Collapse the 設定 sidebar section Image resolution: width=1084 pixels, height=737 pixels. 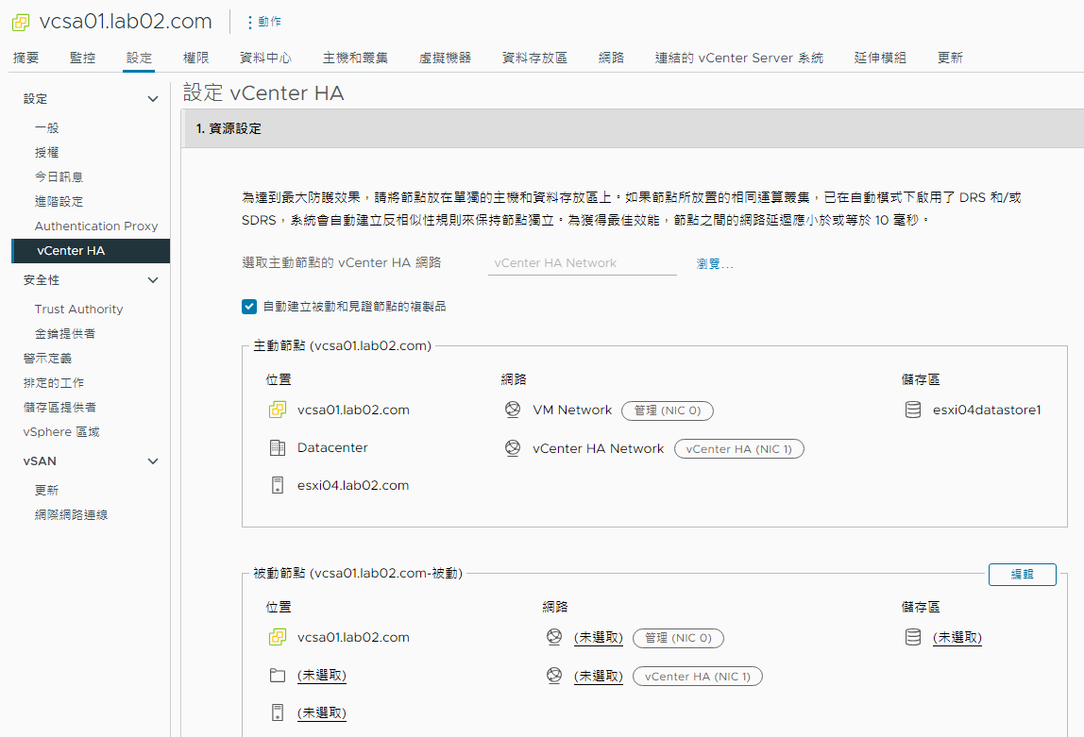coord(153,99)
